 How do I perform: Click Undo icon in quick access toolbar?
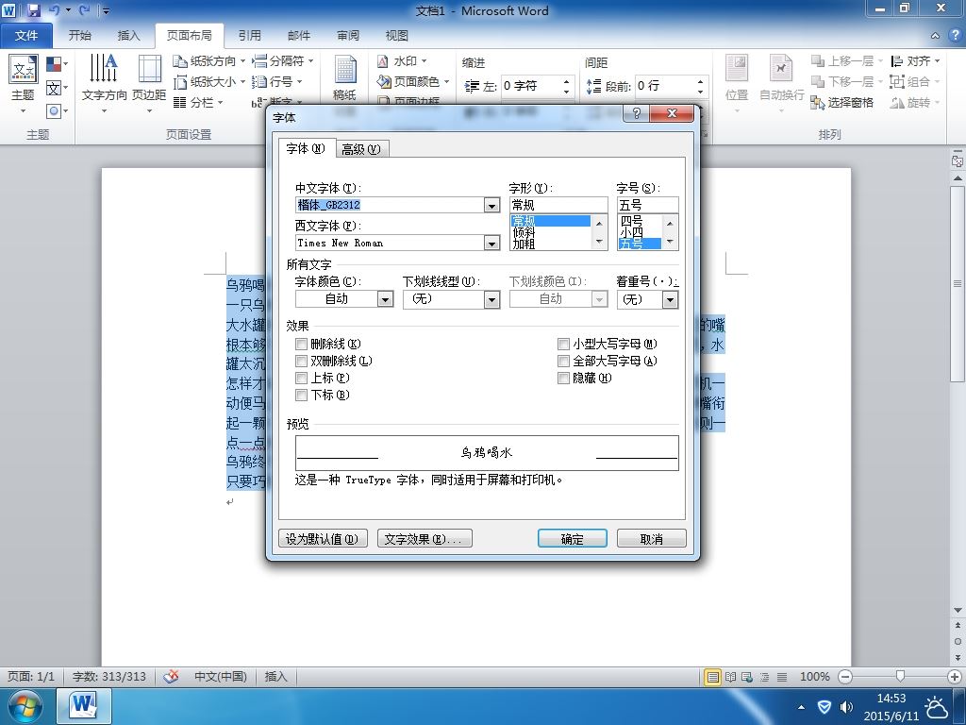pos(54,10)
